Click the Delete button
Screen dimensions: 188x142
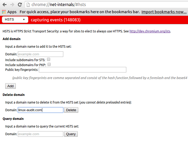[x=71, y=110]
